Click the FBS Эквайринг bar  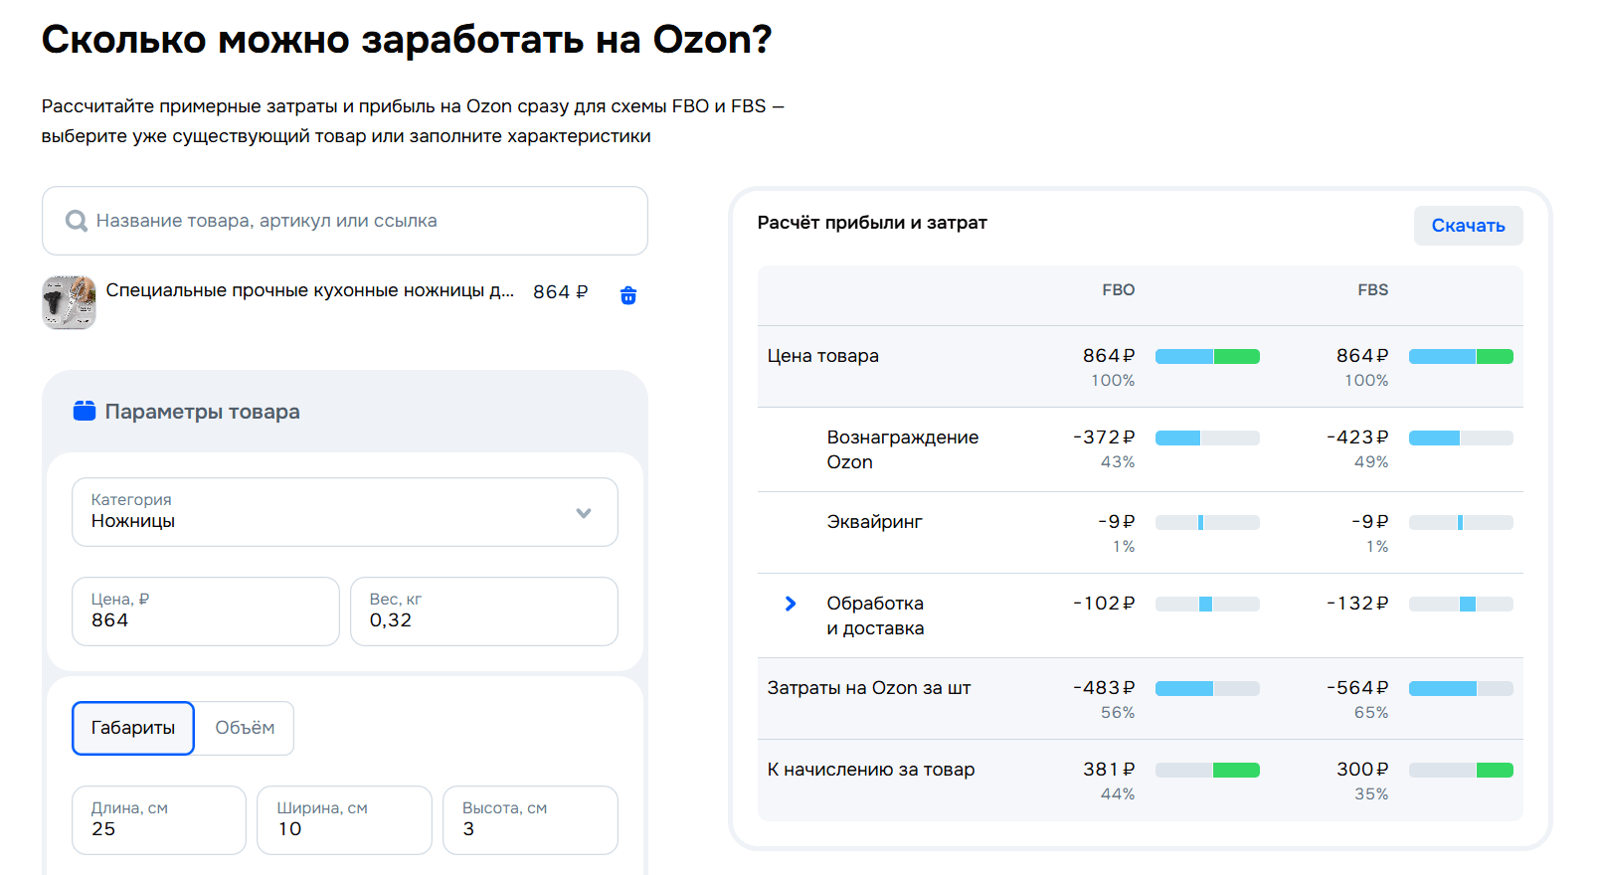(1461, 523)
